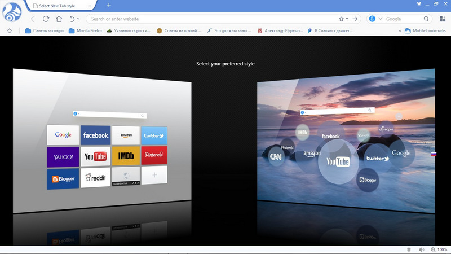Expand the undo closed tab dropdown arrow
The width and height of the screenshot is (451, 254).
[x=78, y=19]
